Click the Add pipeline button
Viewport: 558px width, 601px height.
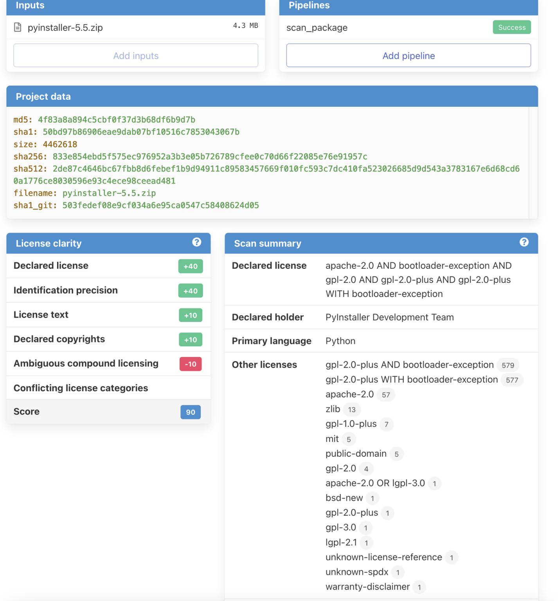(409, 56)
